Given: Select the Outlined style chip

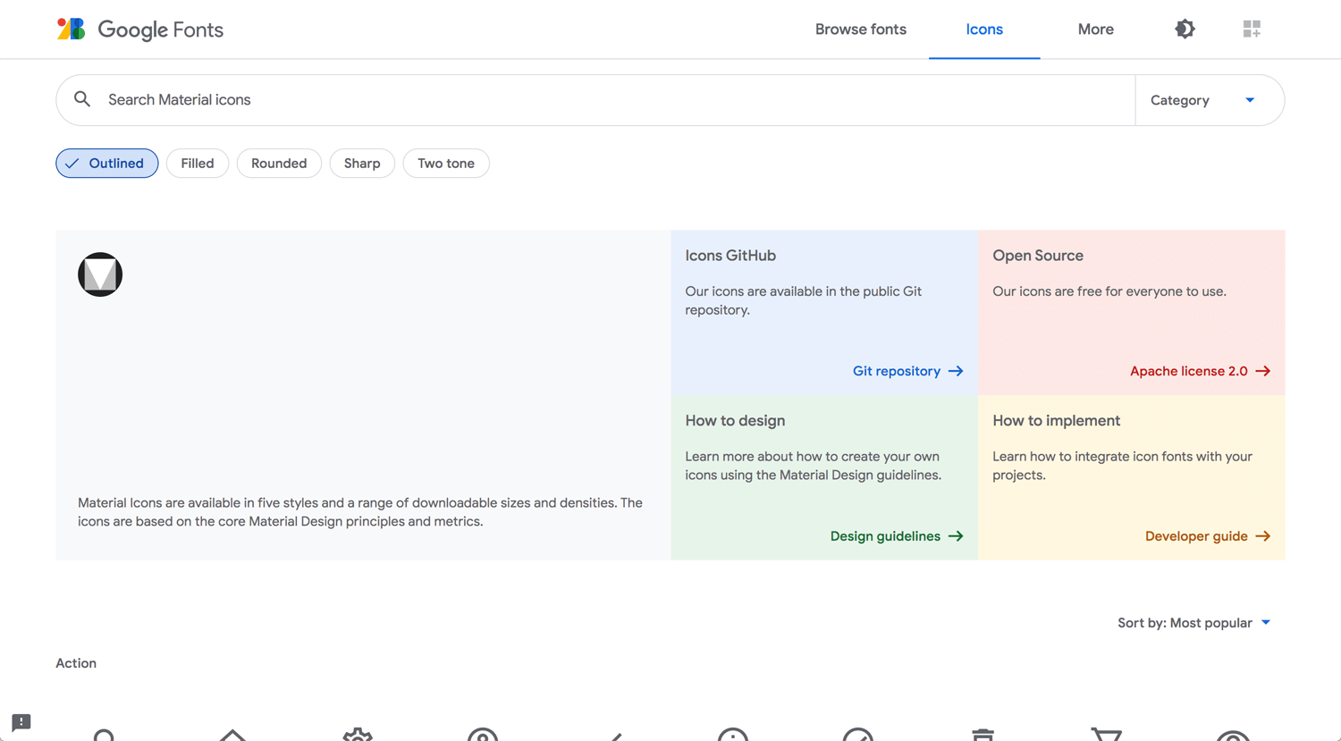Looking at the screenshot, I should click(107, 164).
